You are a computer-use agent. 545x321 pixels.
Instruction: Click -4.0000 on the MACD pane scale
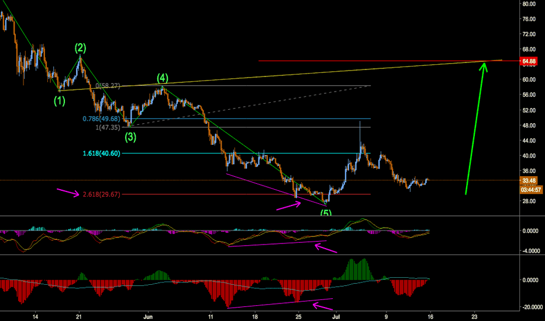click(532, 251)
